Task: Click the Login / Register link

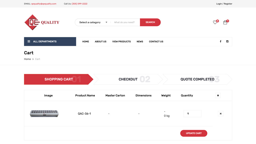Action: (224, 4)
